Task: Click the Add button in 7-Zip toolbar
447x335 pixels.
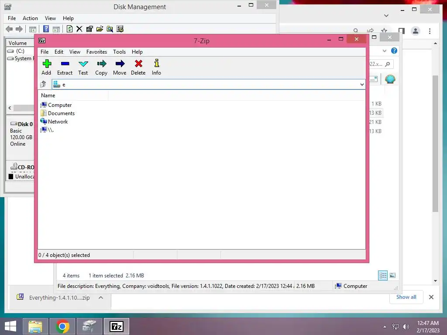Action: pyautogui.click(x=46, y=67)
